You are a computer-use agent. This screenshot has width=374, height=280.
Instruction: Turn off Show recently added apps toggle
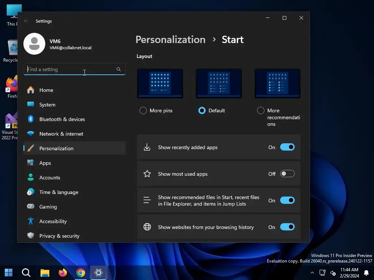287,147
